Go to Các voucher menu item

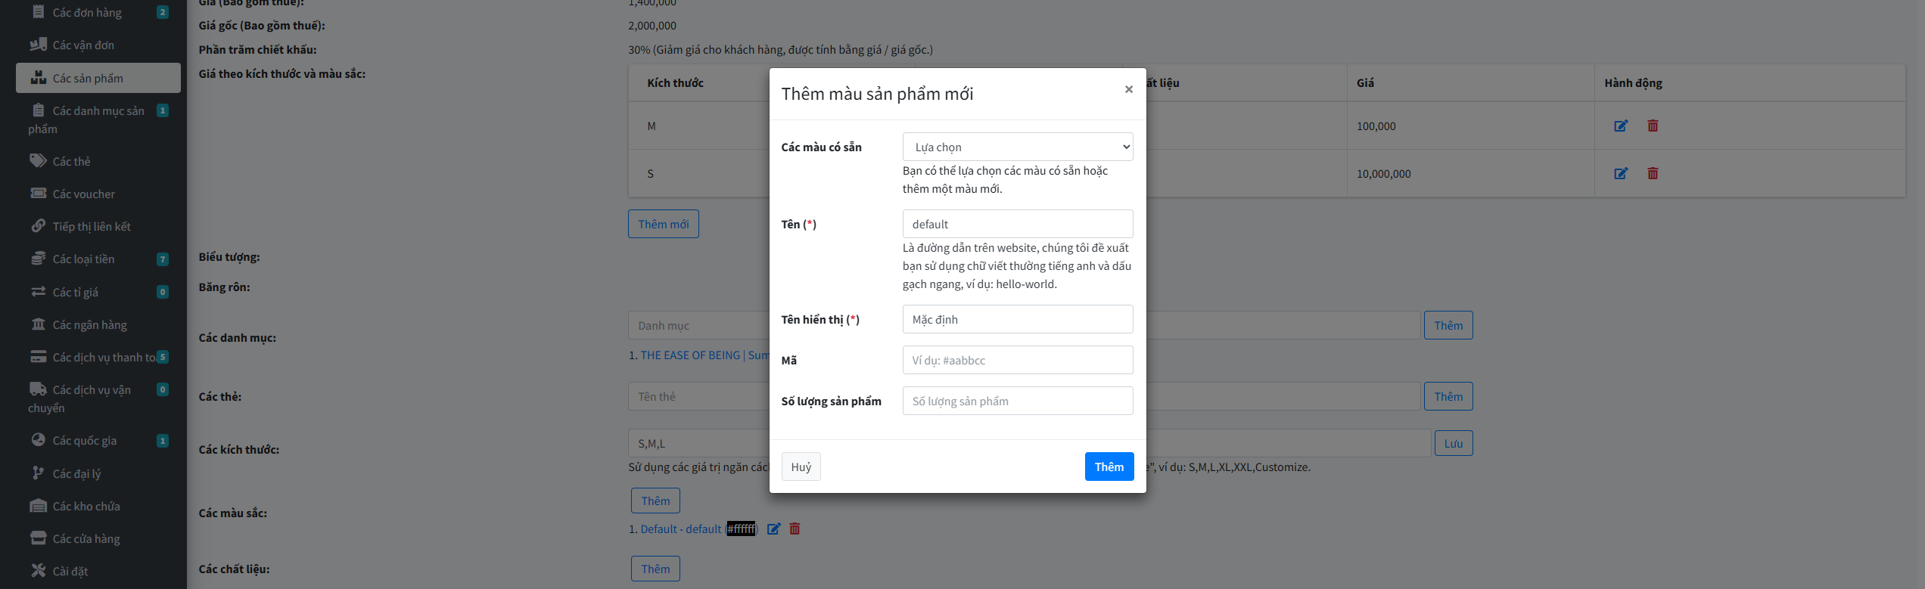pyautogui.click(x=83, y=194)
